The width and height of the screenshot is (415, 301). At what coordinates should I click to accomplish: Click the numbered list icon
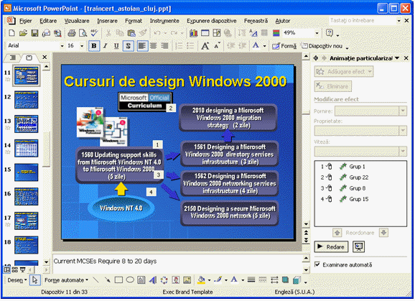[x=179, y=46]
